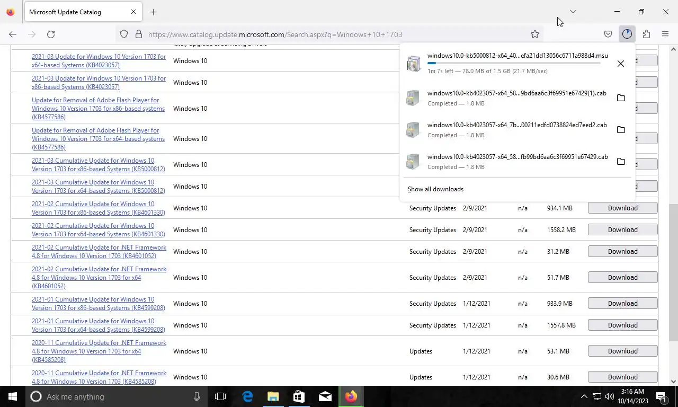Bookmark this page with the star
Viewport: 678px width, 407px height.
pos(535,34)
